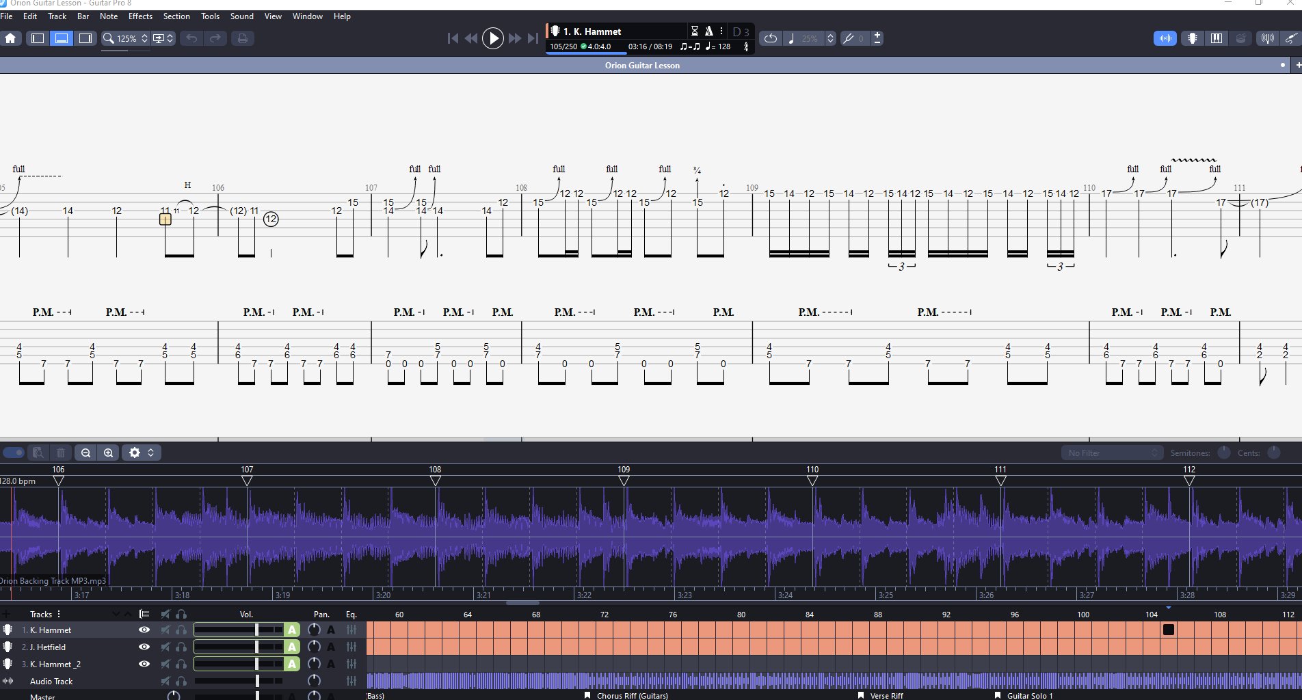Viewport: 1302px width, 700px height.
Task: Jump to the last bar with the skip-to-end button
Action: click(x=533, y=38)
